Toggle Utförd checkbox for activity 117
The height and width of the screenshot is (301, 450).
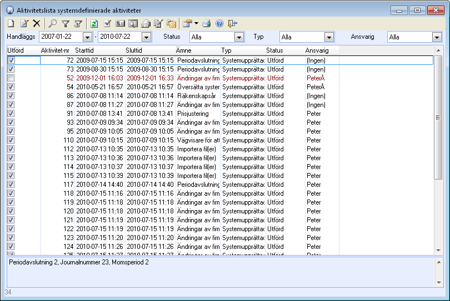pyautogui.click(x=11, y=185)
